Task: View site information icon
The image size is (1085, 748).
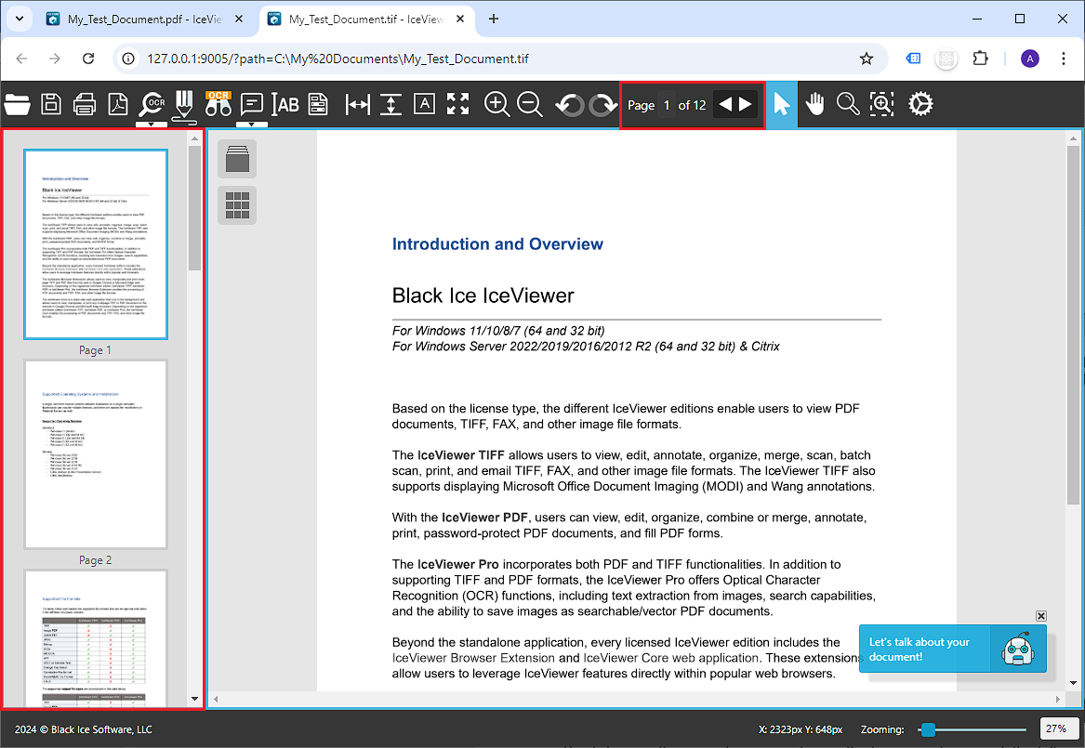Action: click(x=128, y=59)
